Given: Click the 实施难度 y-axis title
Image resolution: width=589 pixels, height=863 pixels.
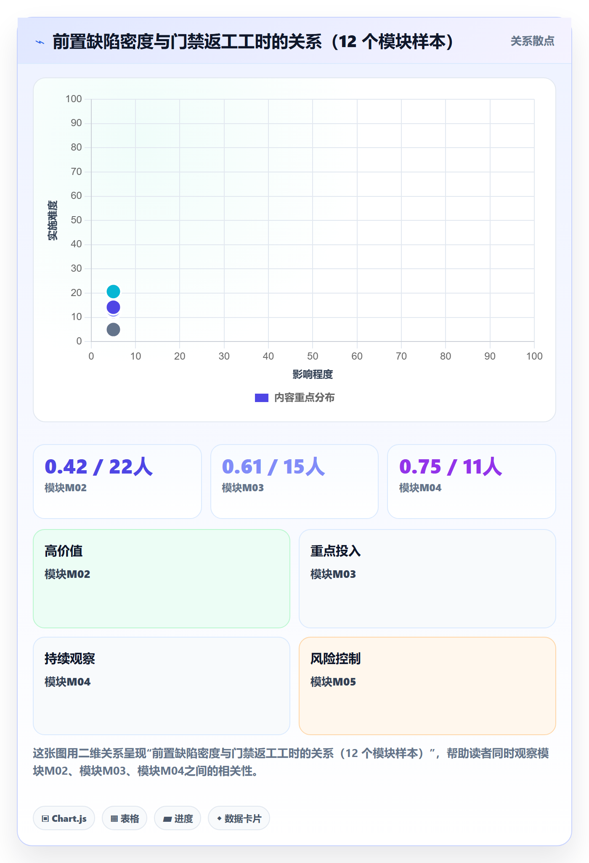Looking at the screenshot, I should click(53, 220).
